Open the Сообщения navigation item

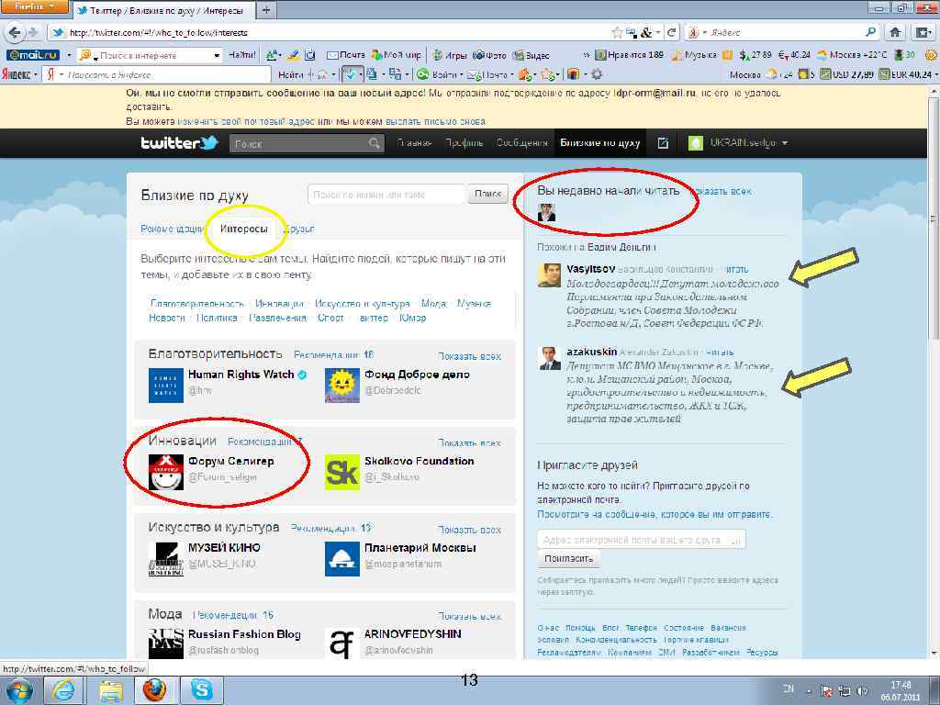coord(522,142)
